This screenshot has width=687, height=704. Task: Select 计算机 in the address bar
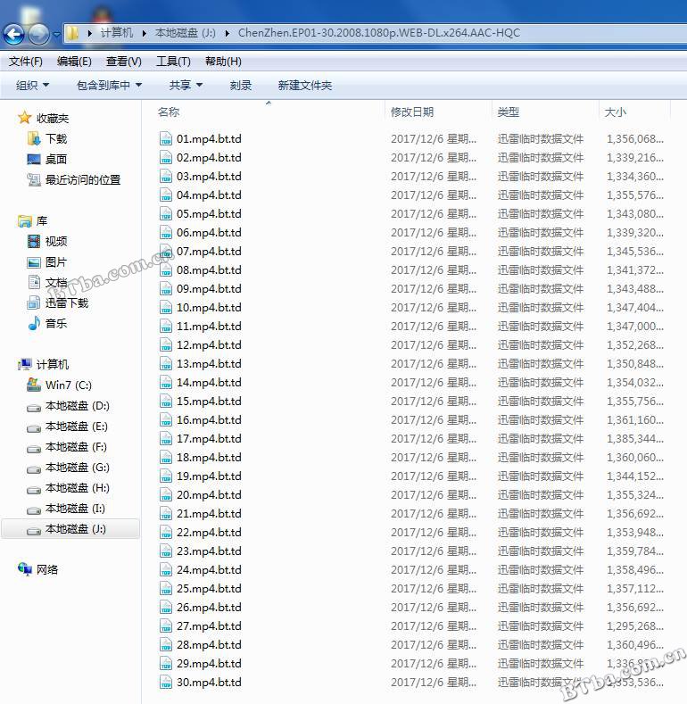(116, 33)
